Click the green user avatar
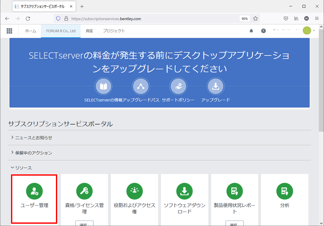This screenshot has height=226, width=324. click(x=307, y=31)
